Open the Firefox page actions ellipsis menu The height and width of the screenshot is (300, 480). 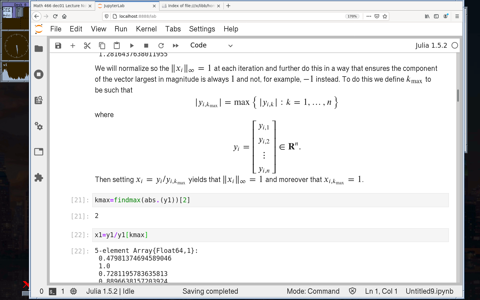pos(369,16)
